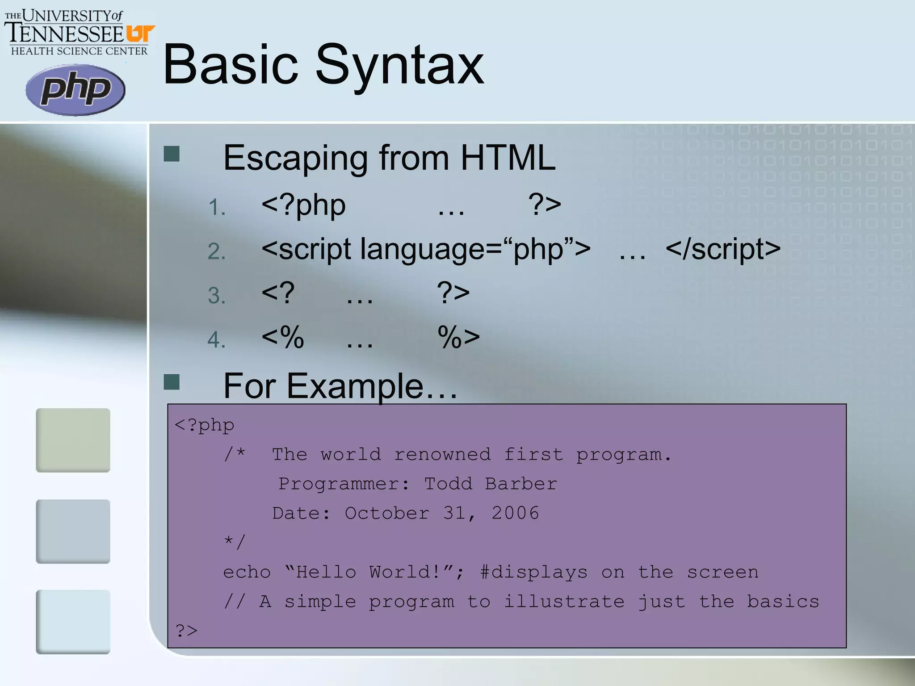This screenshot has height=686, width=915.
Task: Click the Programmer: Todd Barber comment line
Action: click(418, 484)
